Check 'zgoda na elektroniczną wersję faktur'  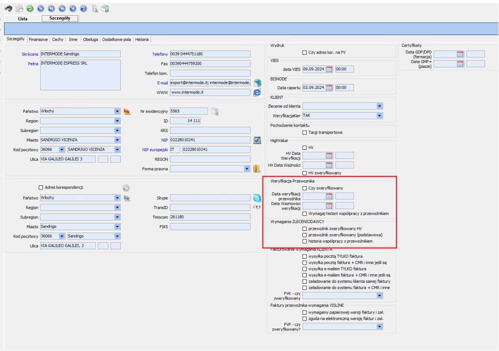click(304, 319)
